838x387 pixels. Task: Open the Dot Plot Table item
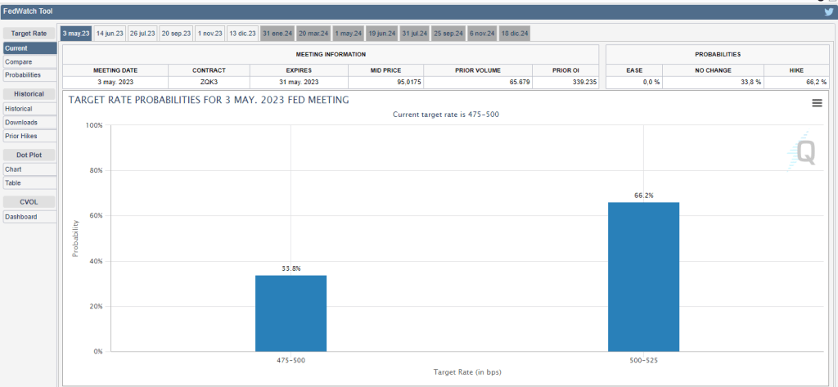pos(30,182)
